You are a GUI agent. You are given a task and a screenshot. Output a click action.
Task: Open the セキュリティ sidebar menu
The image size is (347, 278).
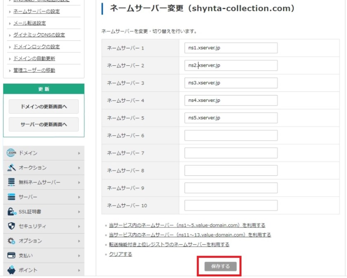click(44, 226)
